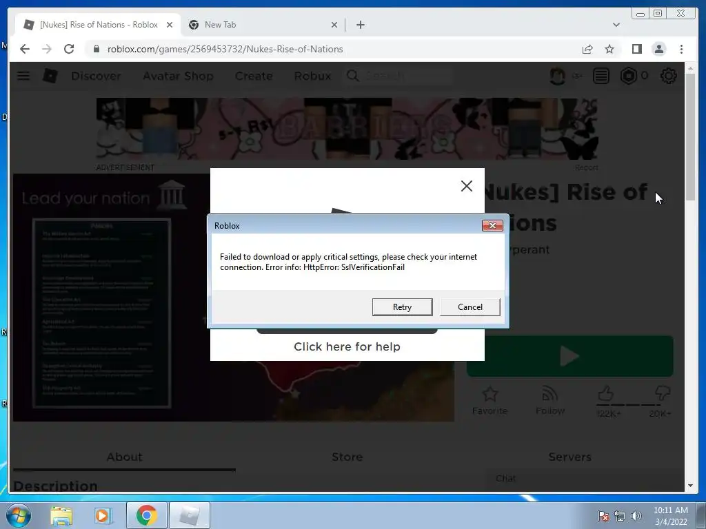Click Cancel in the Roblox error dialog
706x529 pixels.
[x=470, y=307]
